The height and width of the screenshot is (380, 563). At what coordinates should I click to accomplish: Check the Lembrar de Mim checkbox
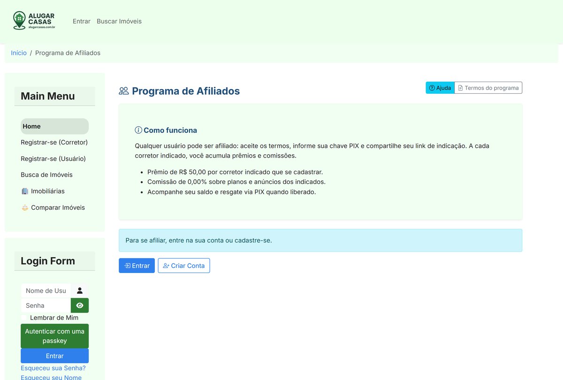[x=24, y=318]
